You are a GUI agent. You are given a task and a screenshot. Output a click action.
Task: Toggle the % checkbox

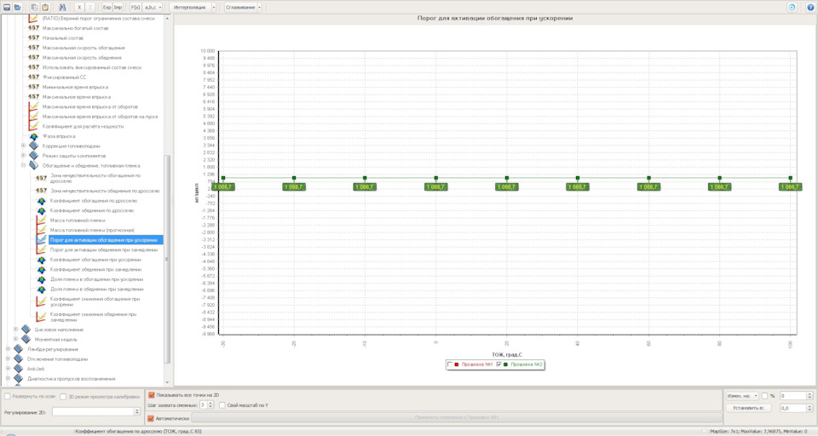[x=765, y=396]
